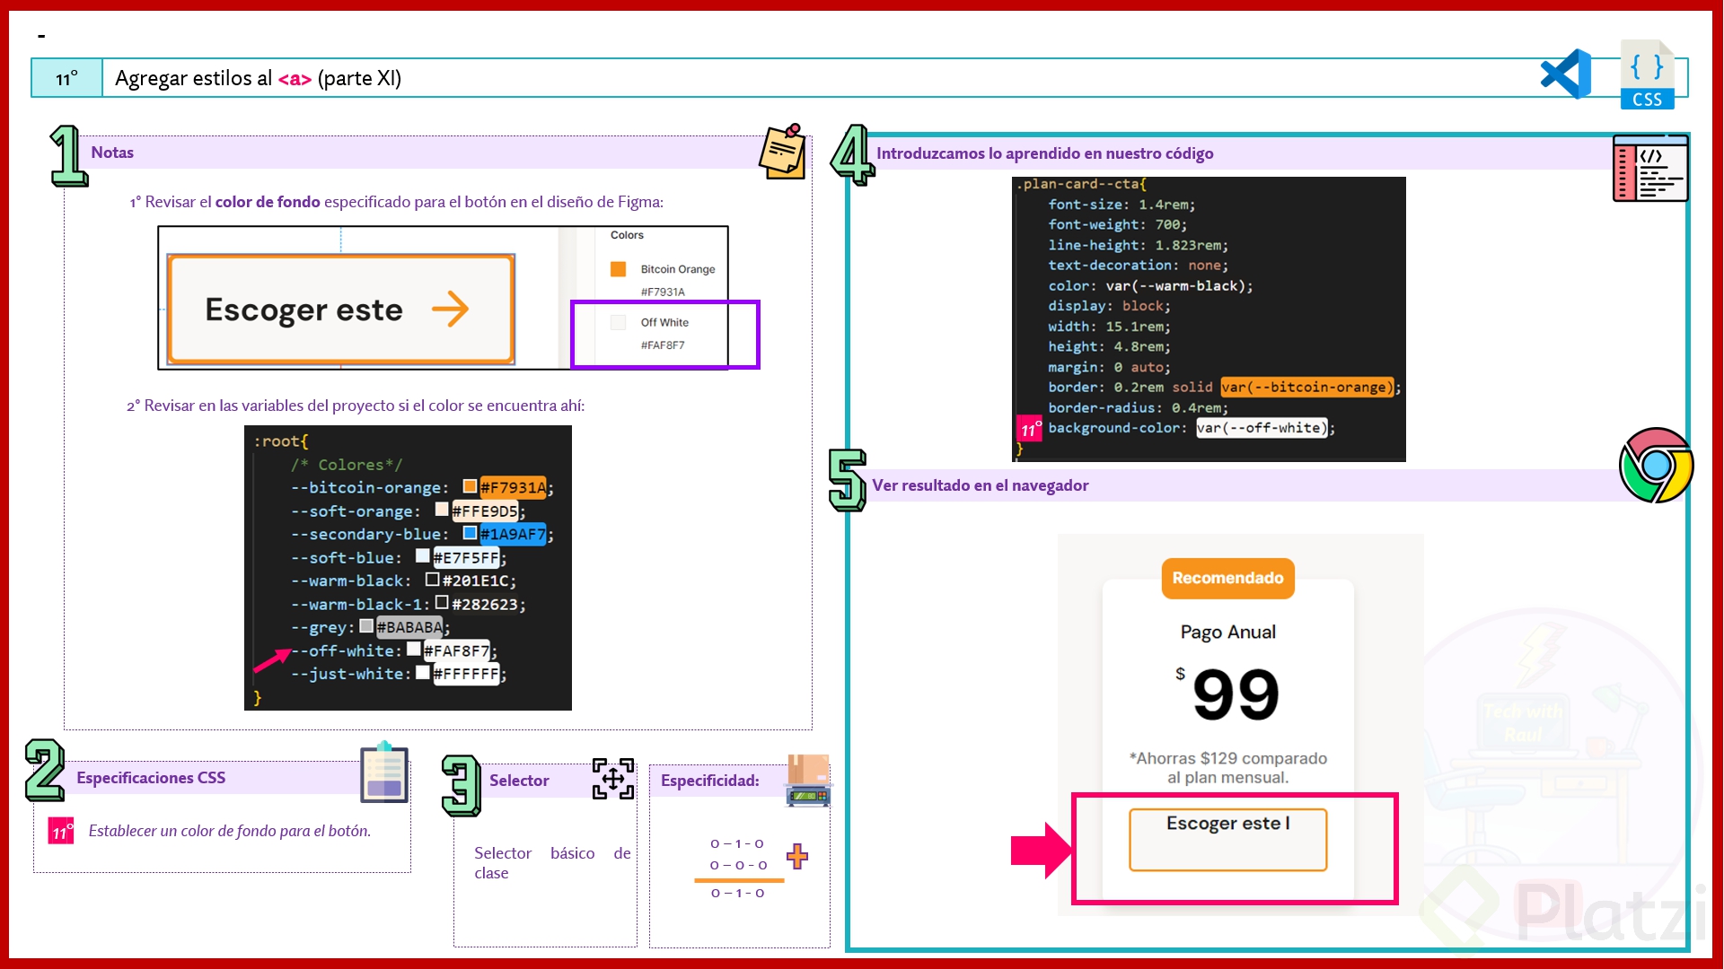The image size is (1724, 969).
Task: Click the --soft-blue color preview square
Action: [423, 555]
